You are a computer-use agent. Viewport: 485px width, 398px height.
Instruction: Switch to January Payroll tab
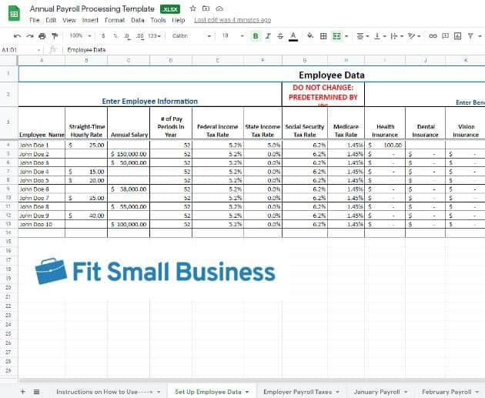coord(380,392)
